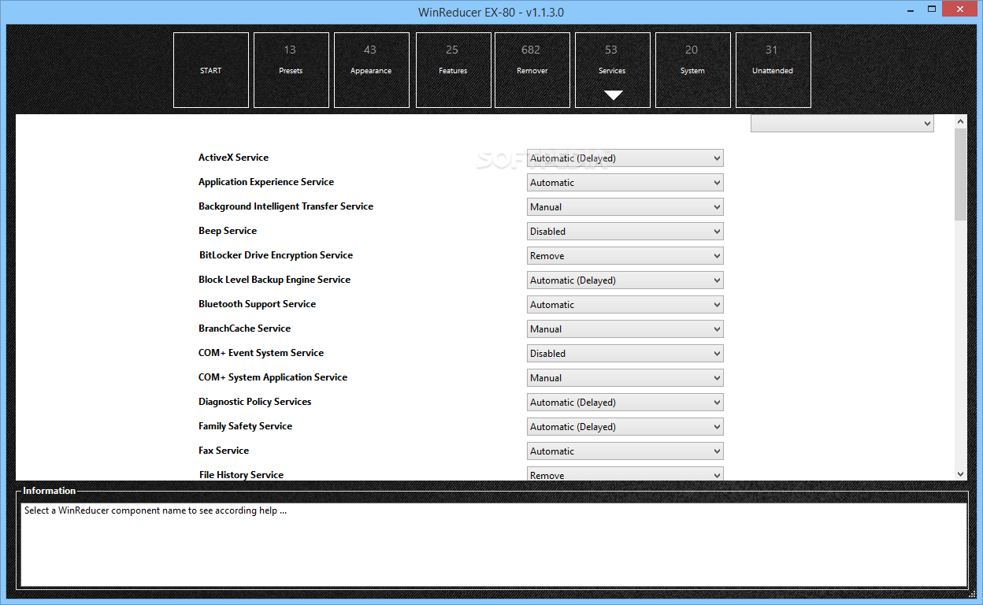The image size is (983, 605).
Task: Select the BranchCache Service label
Action: tap(244, 328)
